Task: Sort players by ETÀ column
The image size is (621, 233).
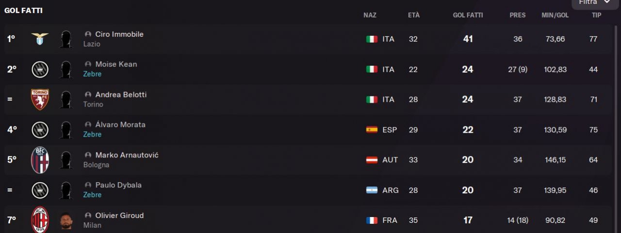Action: (413, 15)
